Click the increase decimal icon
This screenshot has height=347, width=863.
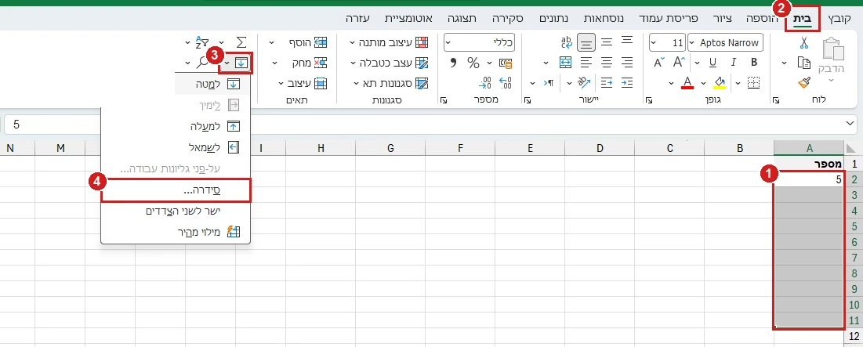(x=506, y=83)
